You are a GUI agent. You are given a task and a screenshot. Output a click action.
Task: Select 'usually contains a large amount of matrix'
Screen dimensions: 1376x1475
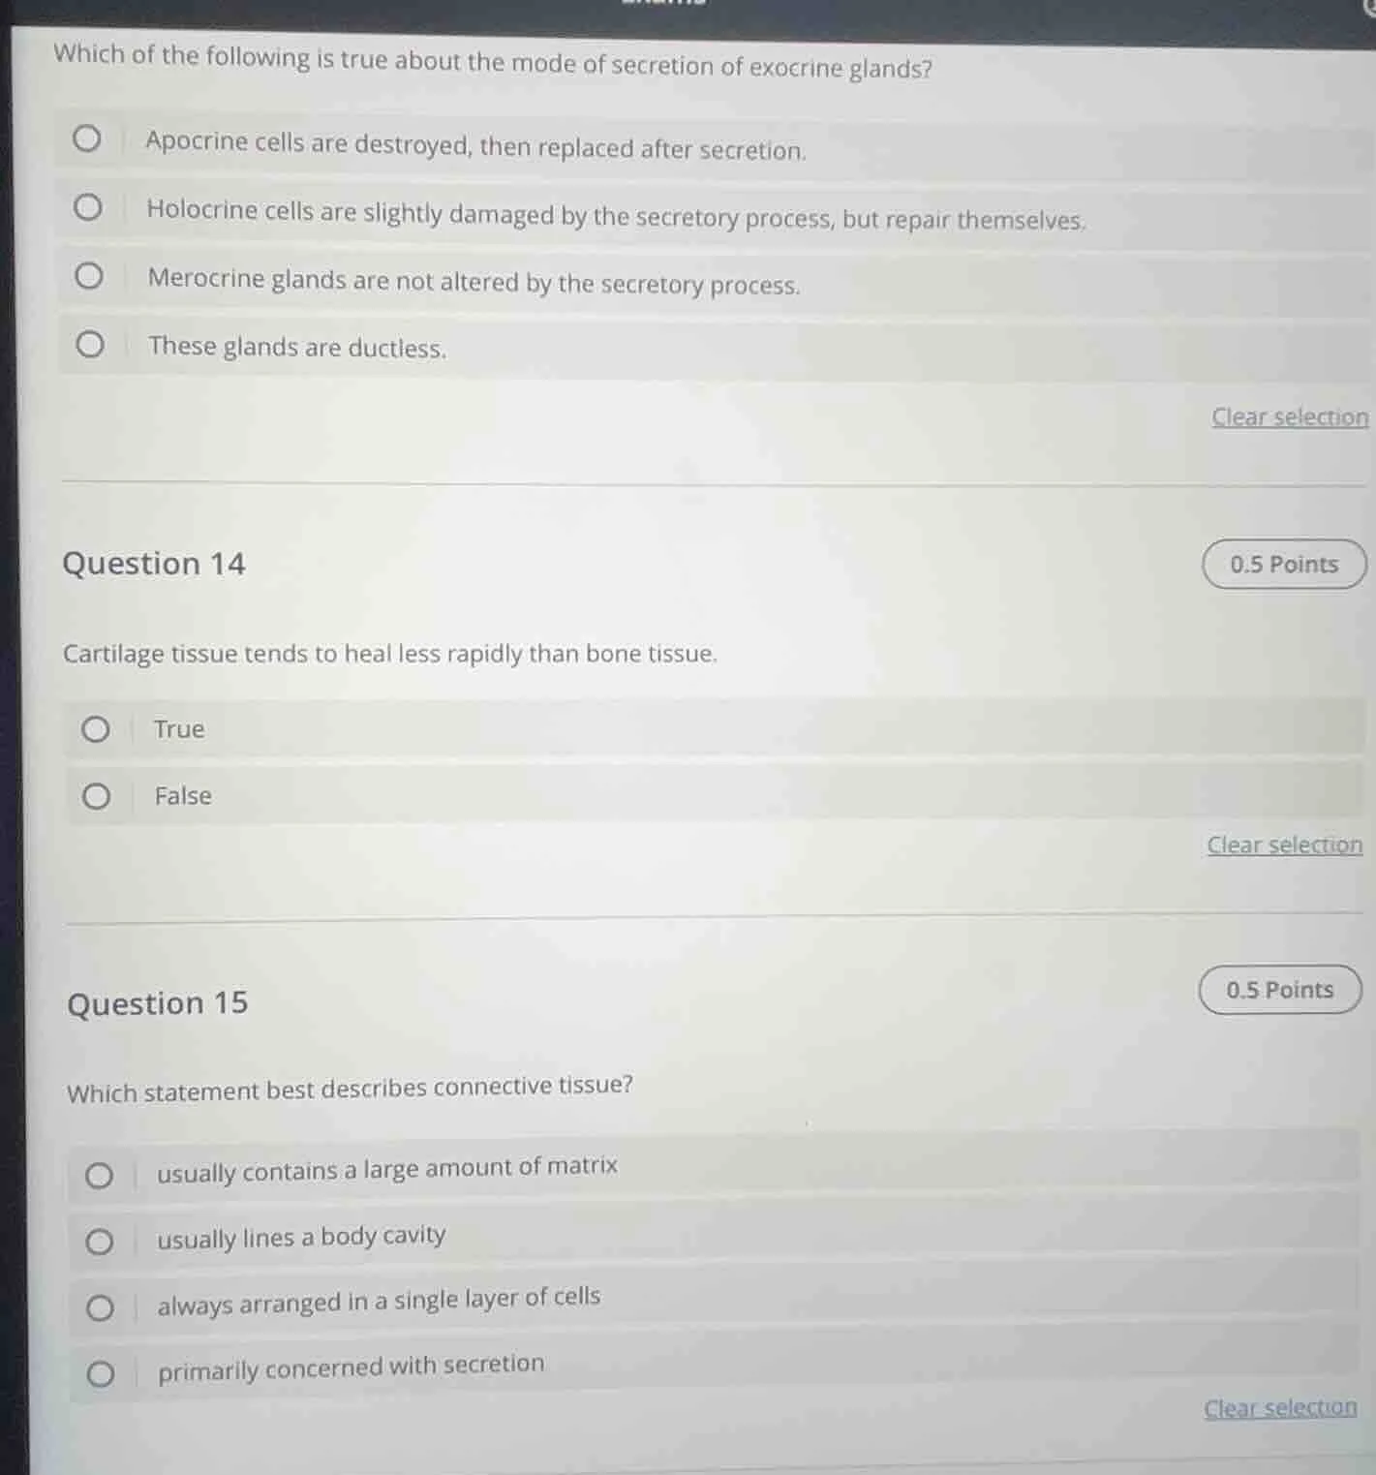tap(99, 1173)
